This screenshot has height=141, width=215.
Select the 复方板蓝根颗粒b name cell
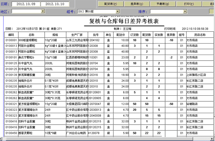[x=32, y=104]
